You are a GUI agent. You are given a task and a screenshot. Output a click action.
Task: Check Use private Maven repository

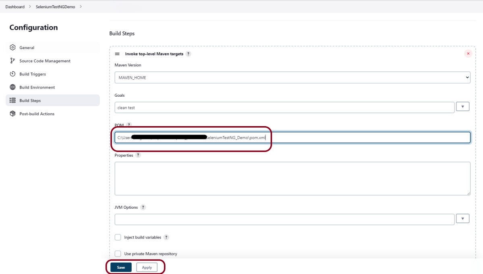point(118,254)
